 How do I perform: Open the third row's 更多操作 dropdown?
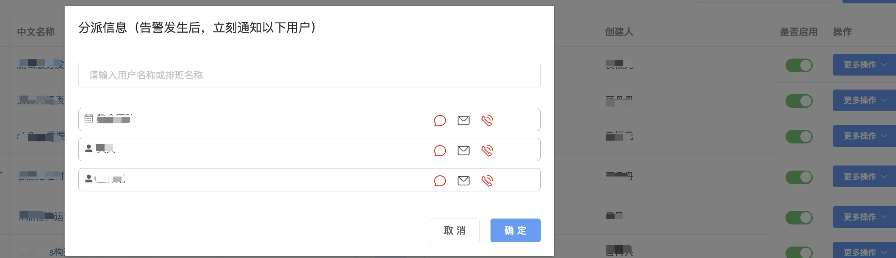point(864,136)
